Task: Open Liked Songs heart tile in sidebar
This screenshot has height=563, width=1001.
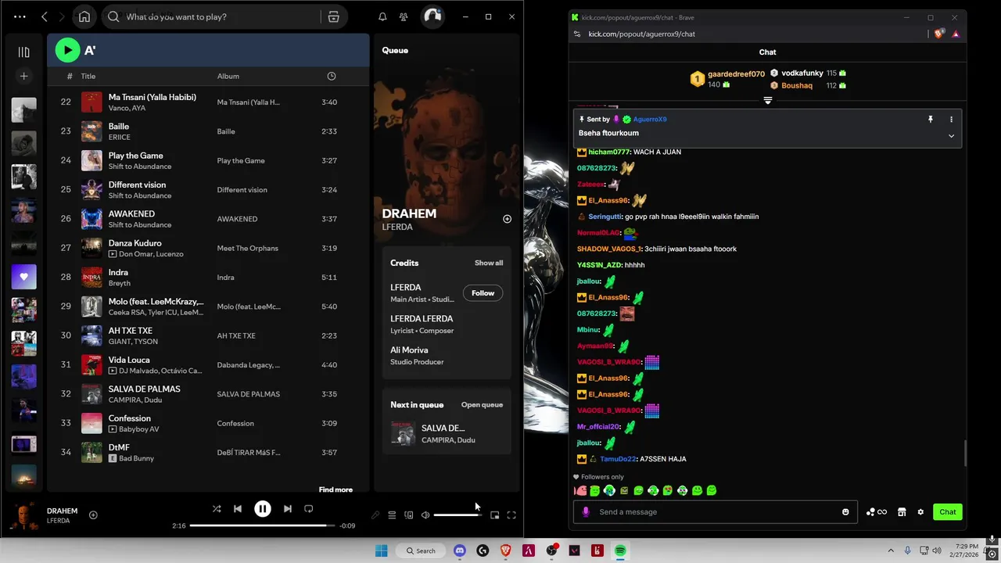Action: coord(23,277)
